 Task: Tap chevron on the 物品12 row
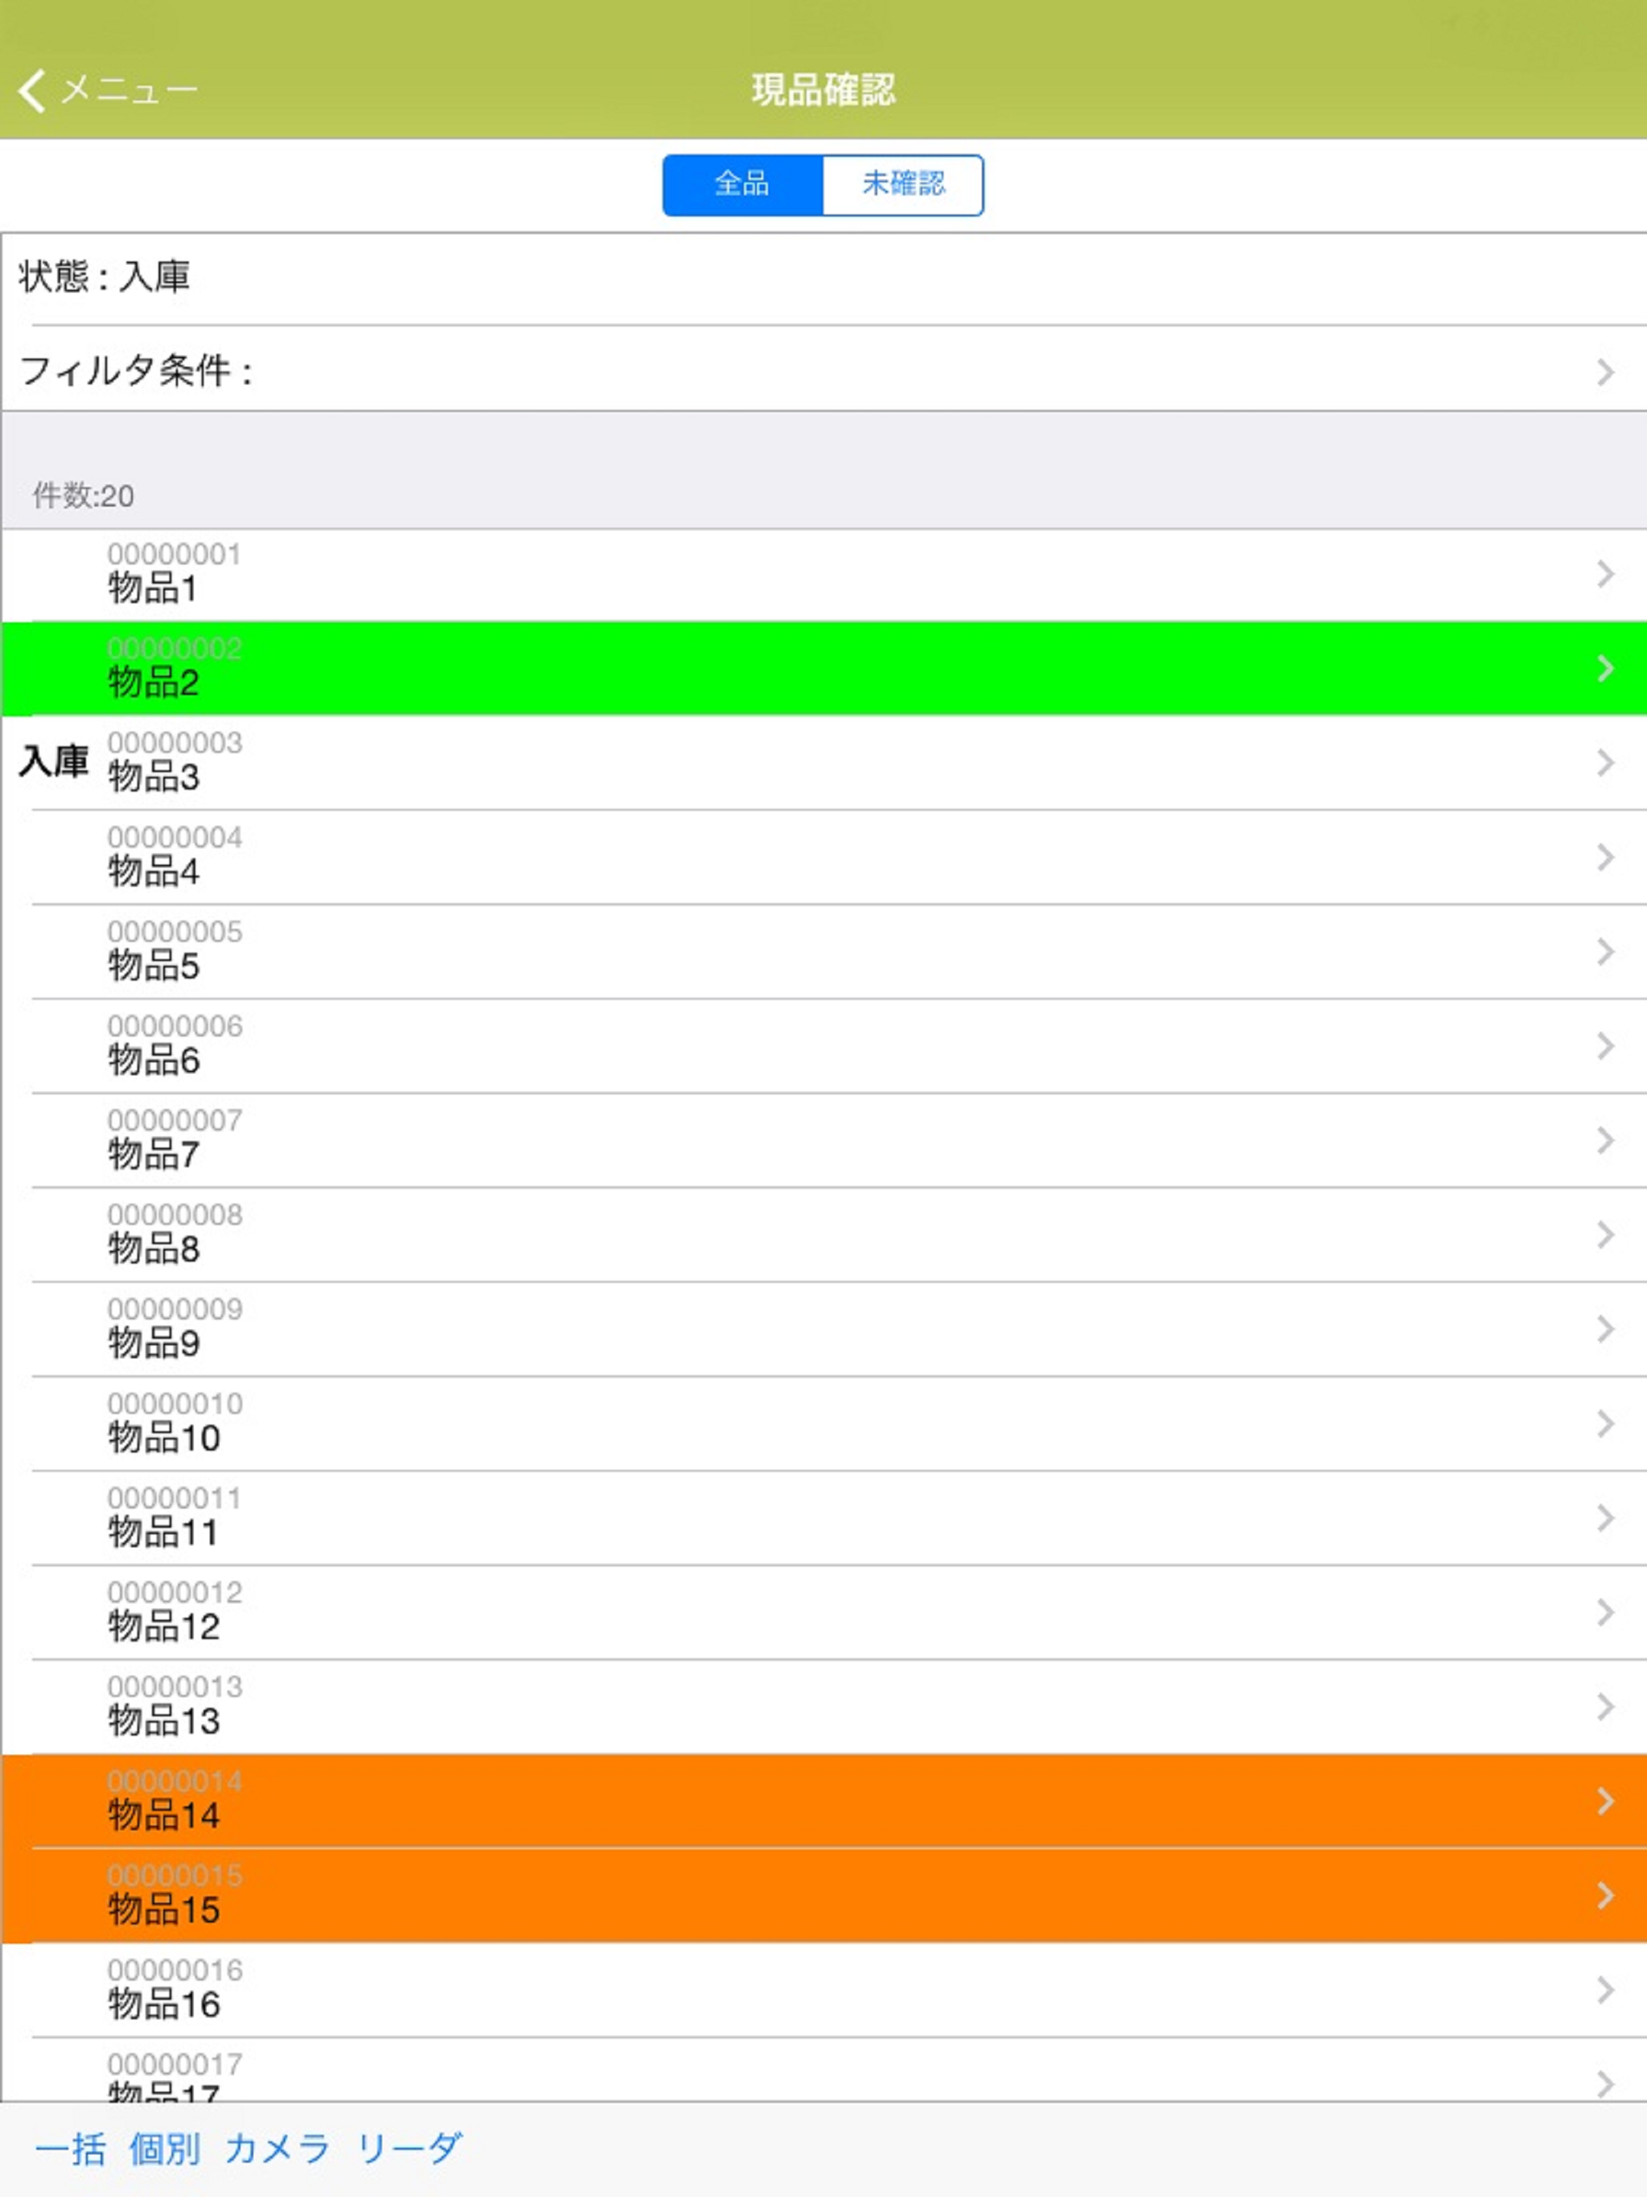click(x=1605, y=1612)
